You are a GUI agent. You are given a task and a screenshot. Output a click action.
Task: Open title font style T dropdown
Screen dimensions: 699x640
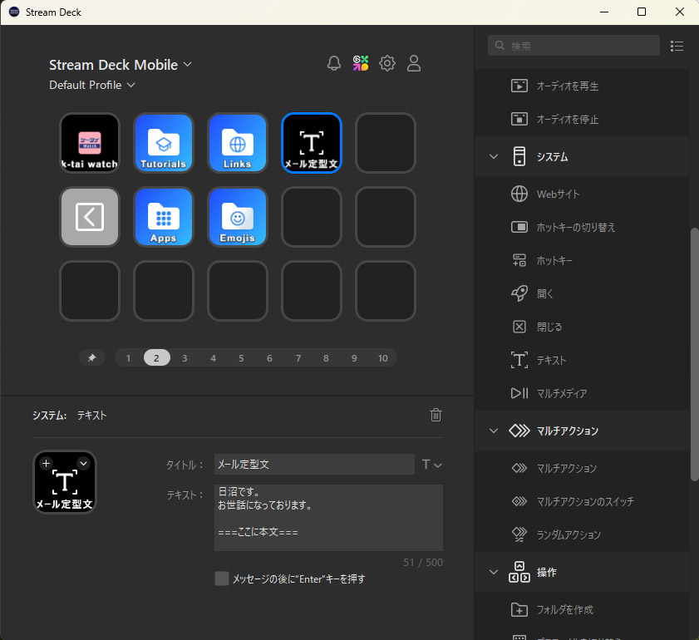point(431,465)
